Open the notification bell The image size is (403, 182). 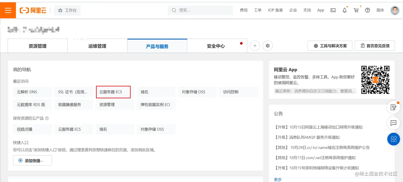pyautogui.click(x=345, y=10)
